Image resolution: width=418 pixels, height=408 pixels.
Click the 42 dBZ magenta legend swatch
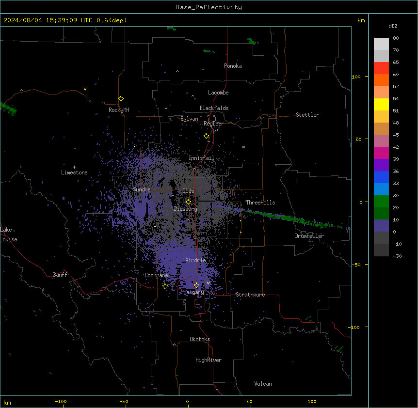click(x=381, y=153)
